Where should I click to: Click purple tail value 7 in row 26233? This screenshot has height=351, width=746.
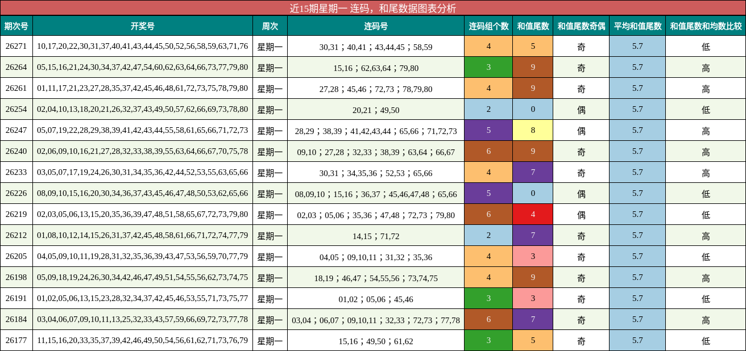click(533, 172)
